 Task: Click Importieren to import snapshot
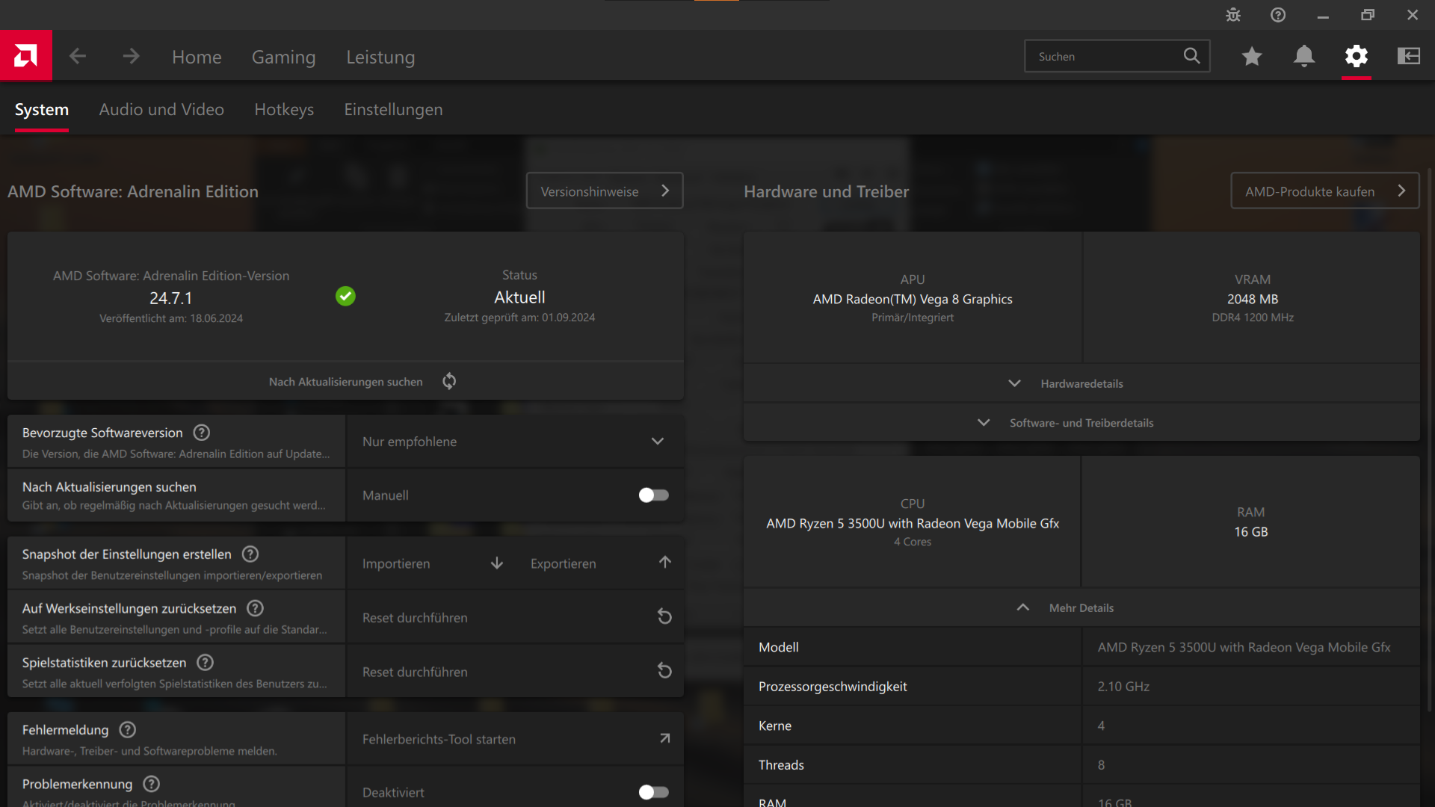point(396,563)
